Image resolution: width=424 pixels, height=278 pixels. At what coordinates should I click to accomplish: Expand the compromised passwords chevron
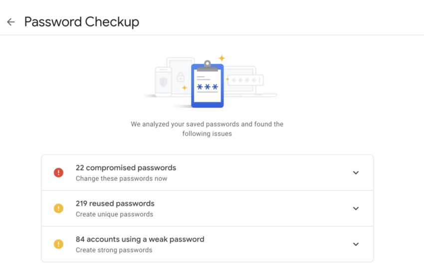click(356, 173)
